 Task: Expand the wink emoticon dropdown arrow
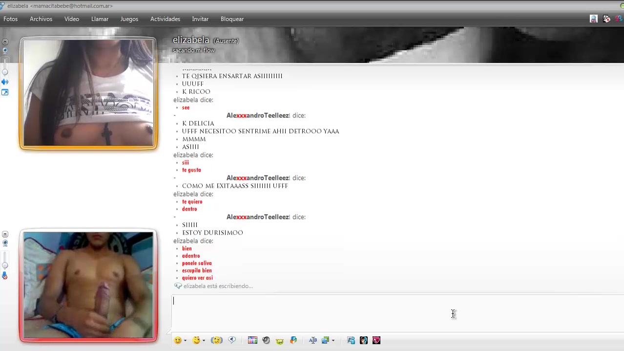204,341
